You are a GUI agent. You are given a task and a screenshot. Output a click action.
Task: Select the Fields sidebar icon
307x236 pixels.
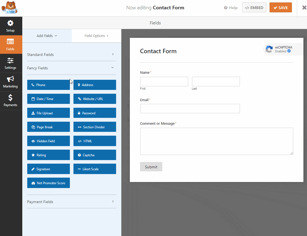tap(10, 45)
